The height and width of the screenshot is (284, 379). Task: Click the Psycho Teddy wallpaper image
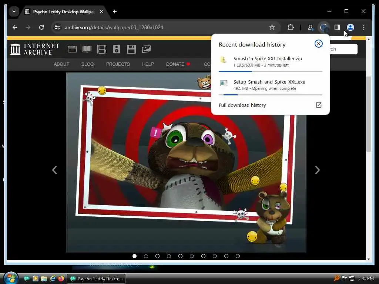tap(186, 162)
